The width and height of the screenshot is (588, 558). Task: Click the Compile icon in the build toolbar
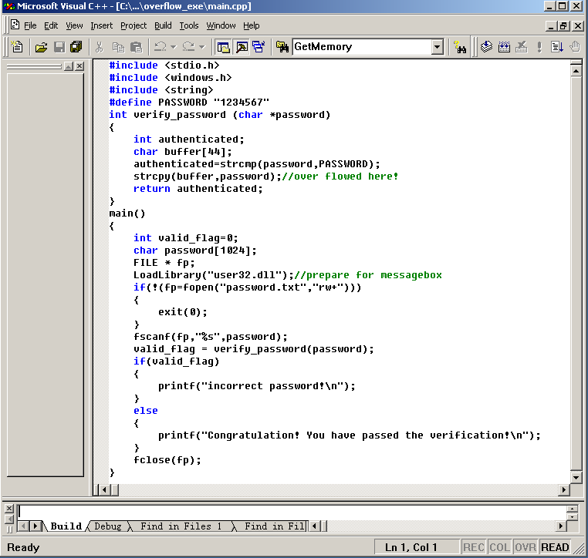(487, 47)
